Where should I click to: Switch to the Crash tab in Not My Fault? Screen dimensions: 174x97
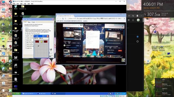(x=25, y=22)
